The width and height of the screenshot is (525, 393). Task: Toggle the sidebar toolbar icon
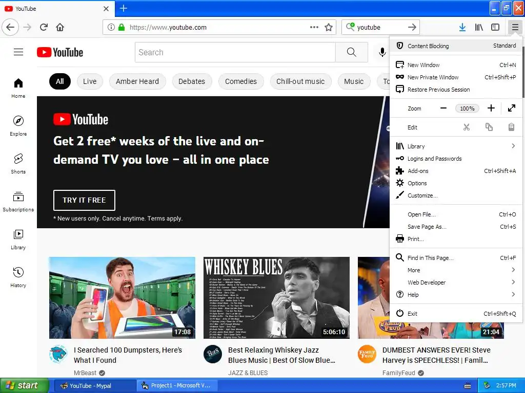pos(495,27)
